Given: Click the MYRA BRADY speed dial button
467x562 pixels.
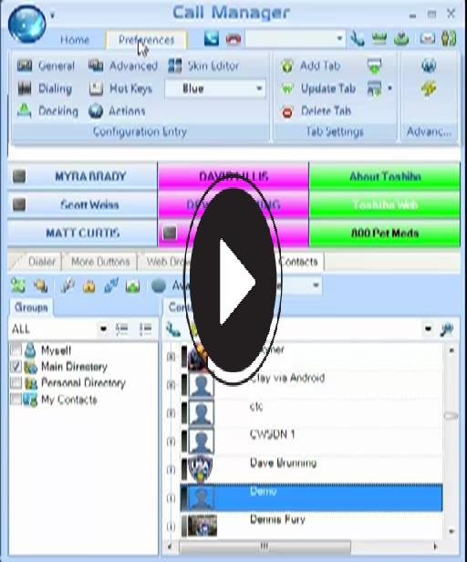Looking at the screenshot, I should 83,176.
